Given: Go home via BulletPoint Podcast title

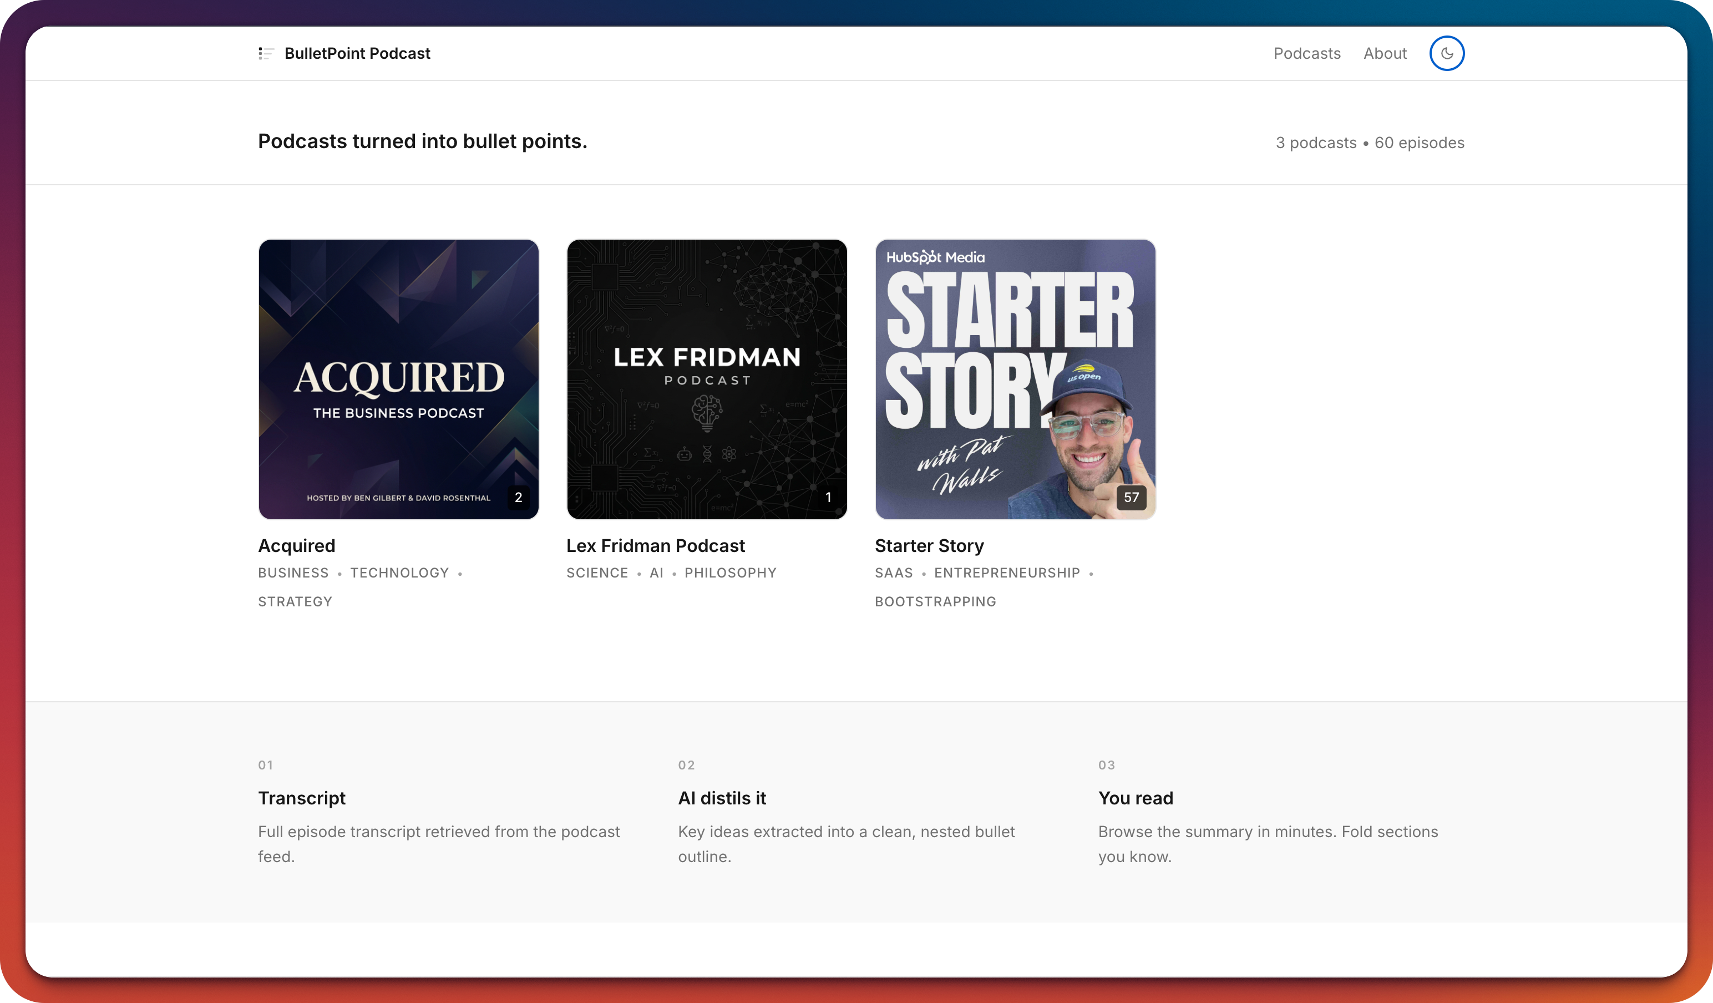Looking at the screenshot, I should click(357, 53).
